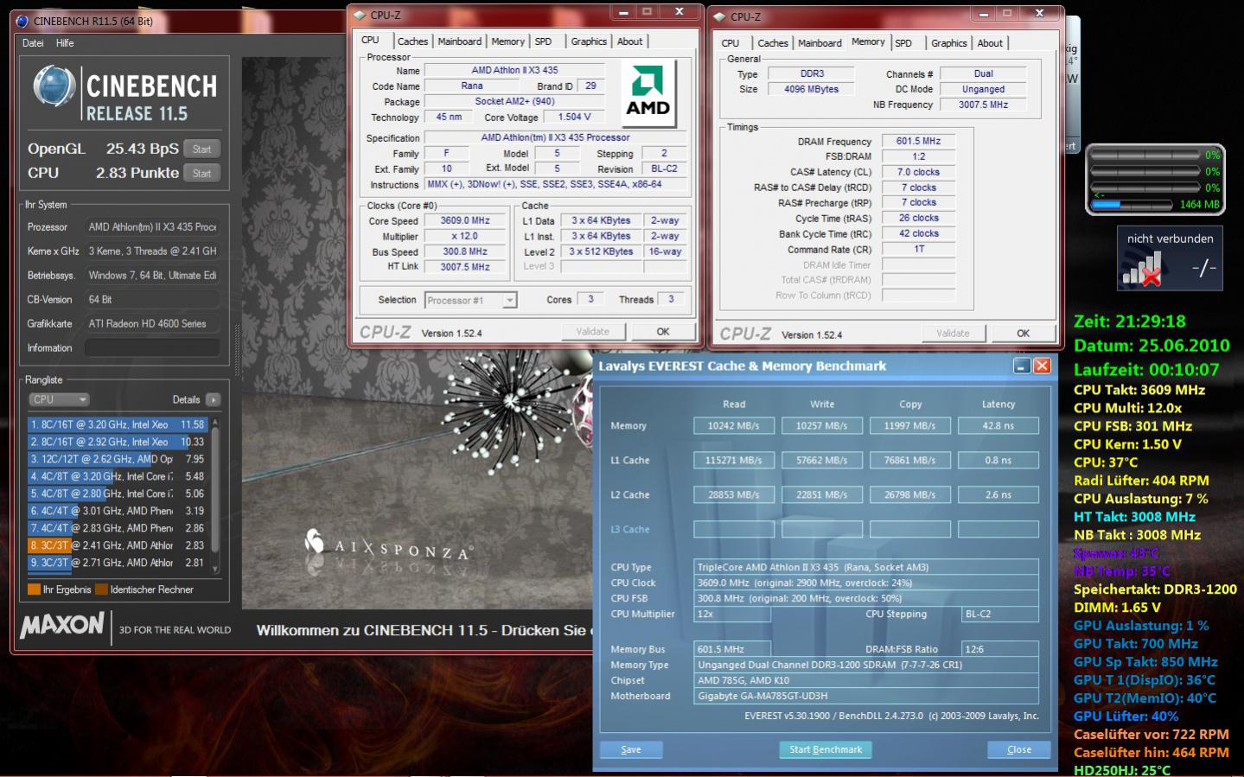Viewport: 1244px width, 777px height.
Task: Click the RAM usage bar showing 1464 MB
Action: [1131, 205]
